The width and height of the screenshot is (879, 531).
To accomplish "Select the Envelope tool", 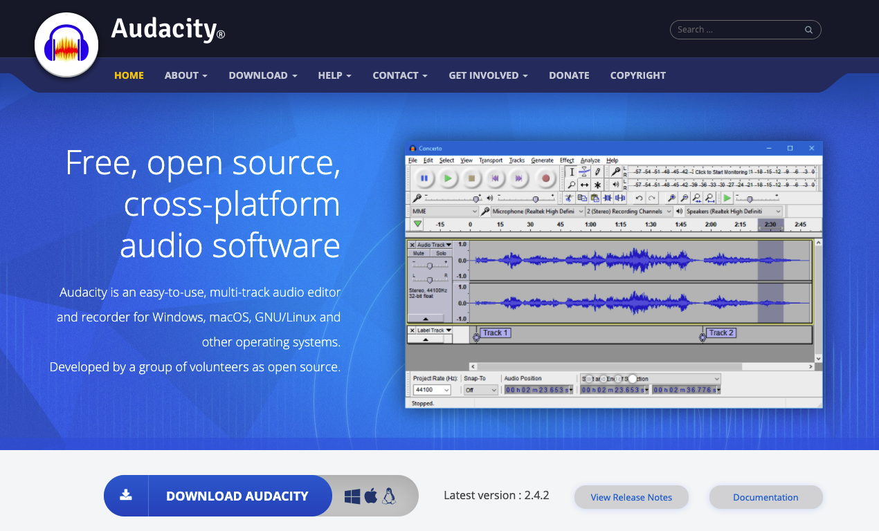I will pos(584,172).
